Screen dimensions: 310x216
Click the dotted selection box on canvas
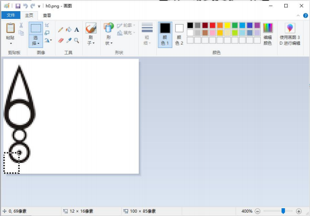coord(11,163)
